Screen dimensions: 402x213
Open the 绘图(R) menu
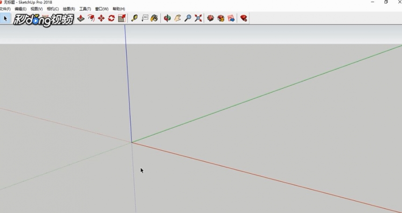tap(69, 9)
